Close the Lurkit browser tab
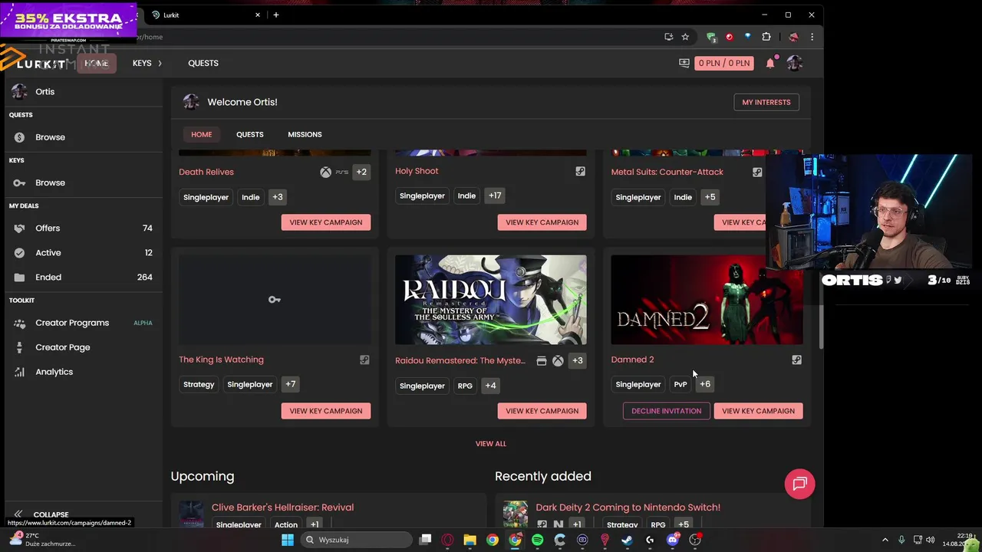The height and width of the screenshot is (552, 982). tap(258, 15)
